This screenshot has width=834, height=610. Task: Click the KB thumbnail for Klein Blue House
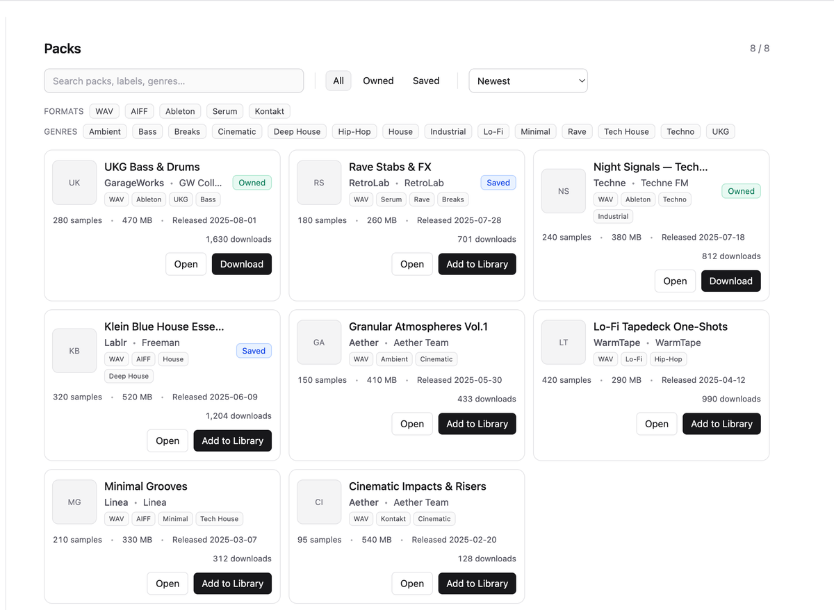[74, 351]
